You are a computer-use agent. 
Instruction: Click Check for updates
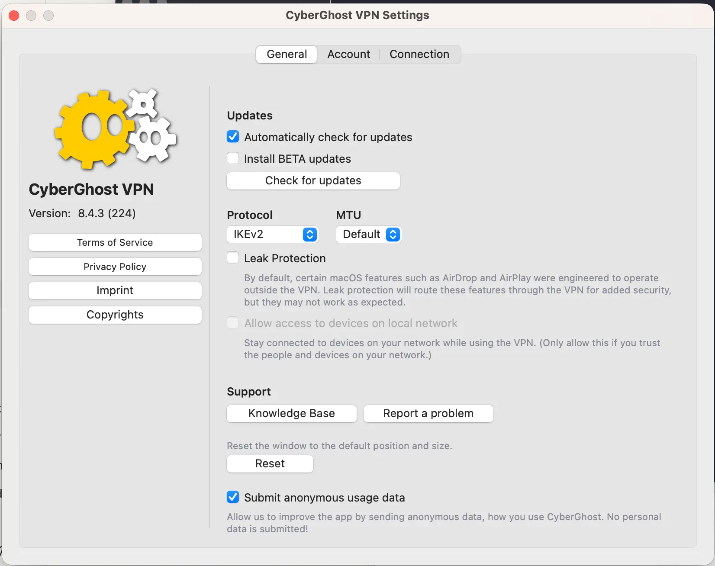click(313, 180)
